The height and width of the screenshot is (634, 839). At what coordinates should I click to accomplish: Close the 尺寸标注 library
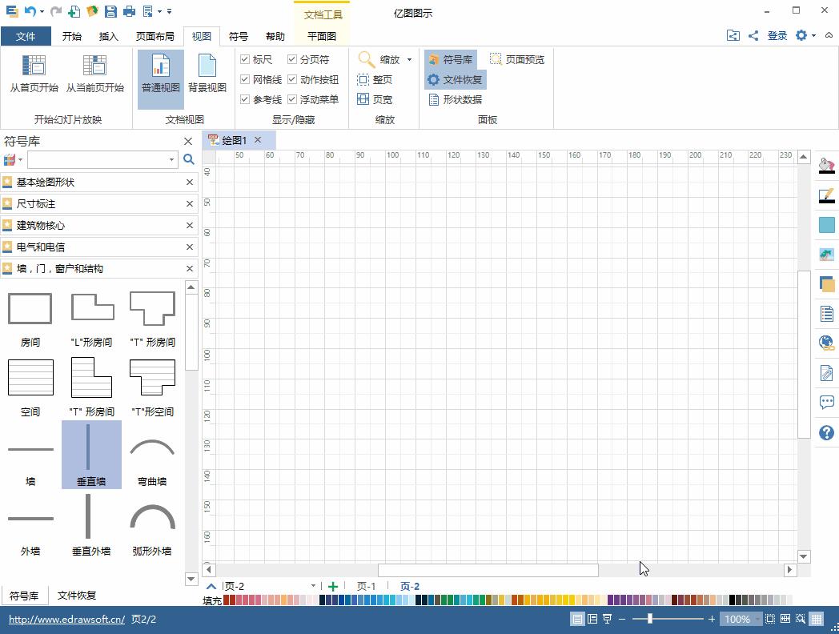click(x=190, y=204)
